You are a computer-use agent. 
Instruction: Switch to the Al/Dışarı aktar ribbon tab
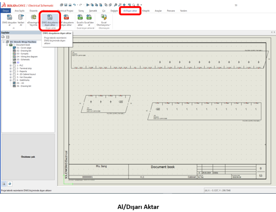tap(130, 11)
